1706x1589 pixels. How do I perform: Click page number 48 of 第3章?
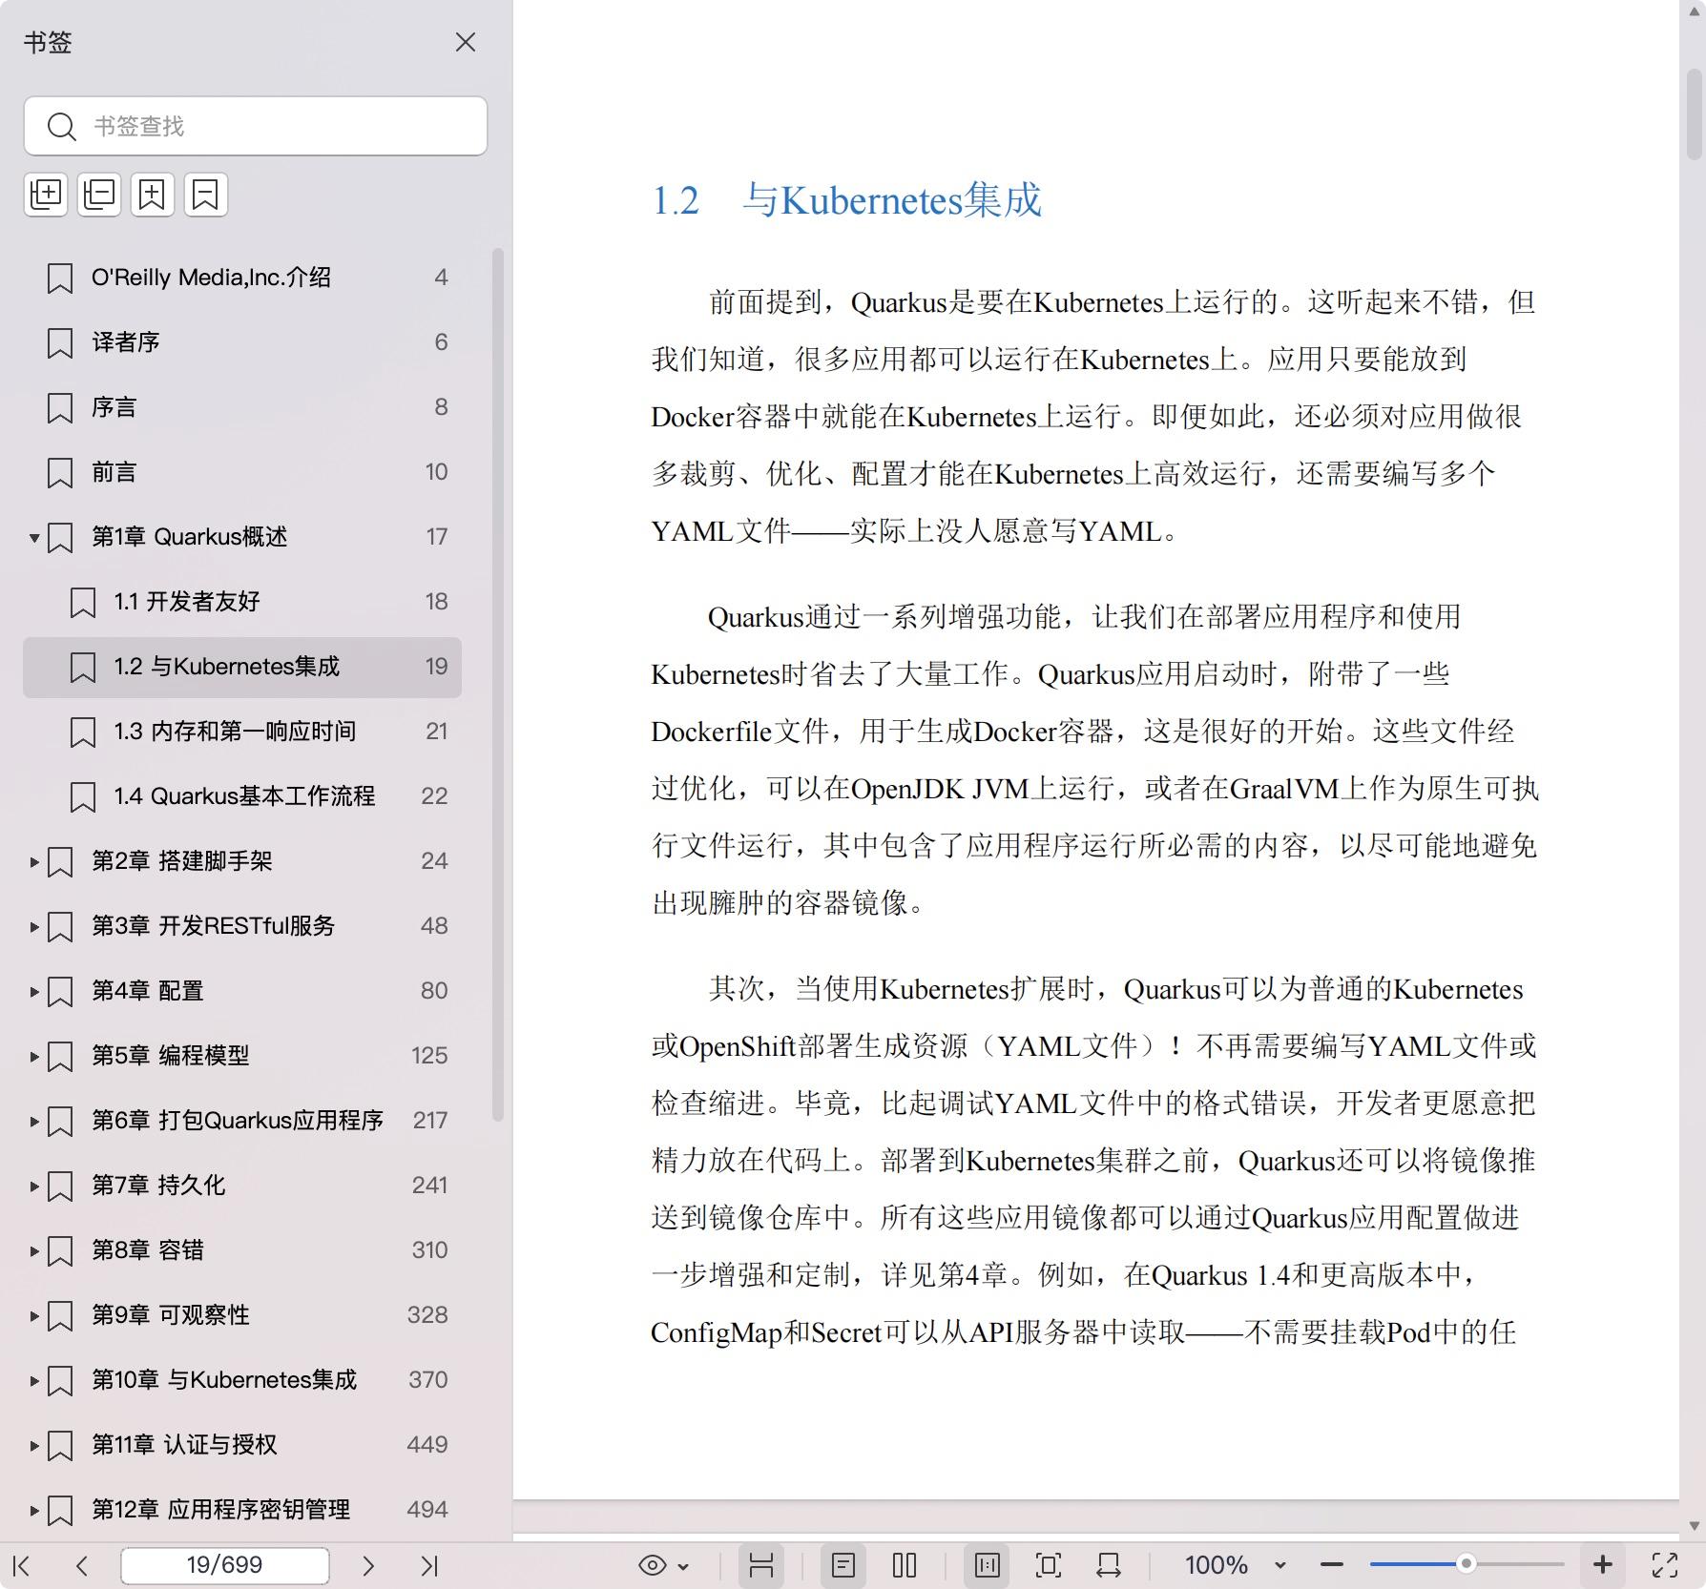(434, 926)
